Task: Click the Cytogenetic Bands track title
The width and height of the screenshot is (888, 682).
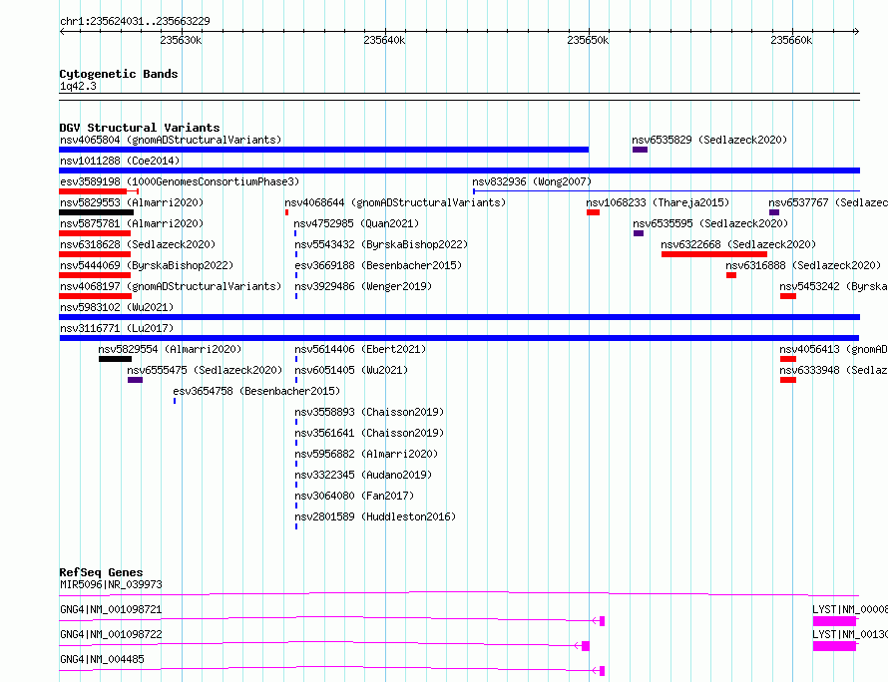Action: point(119,74)
